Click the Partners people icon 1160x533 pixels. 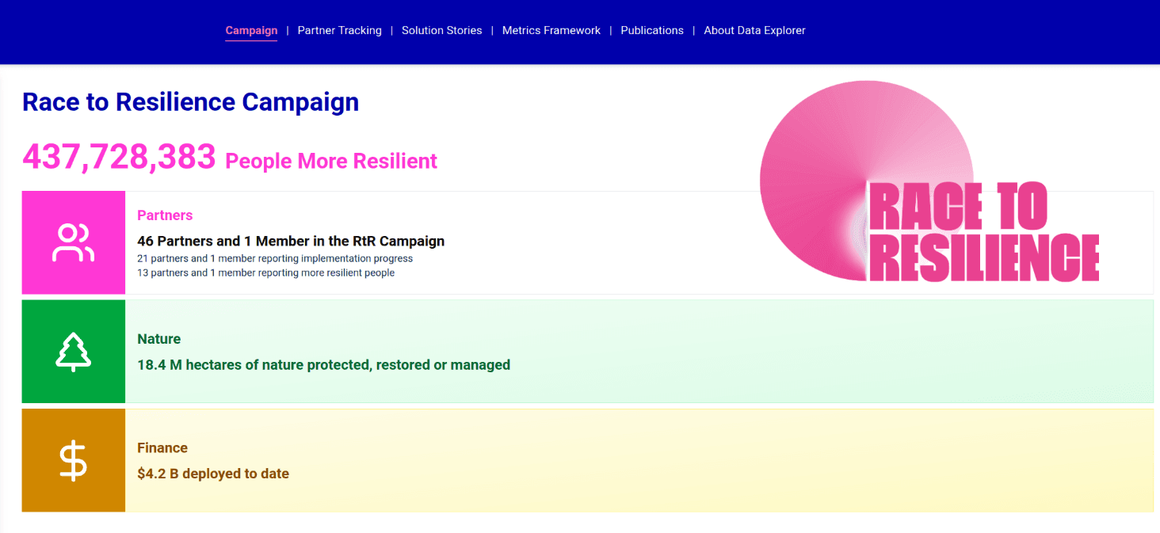(74, 243)
